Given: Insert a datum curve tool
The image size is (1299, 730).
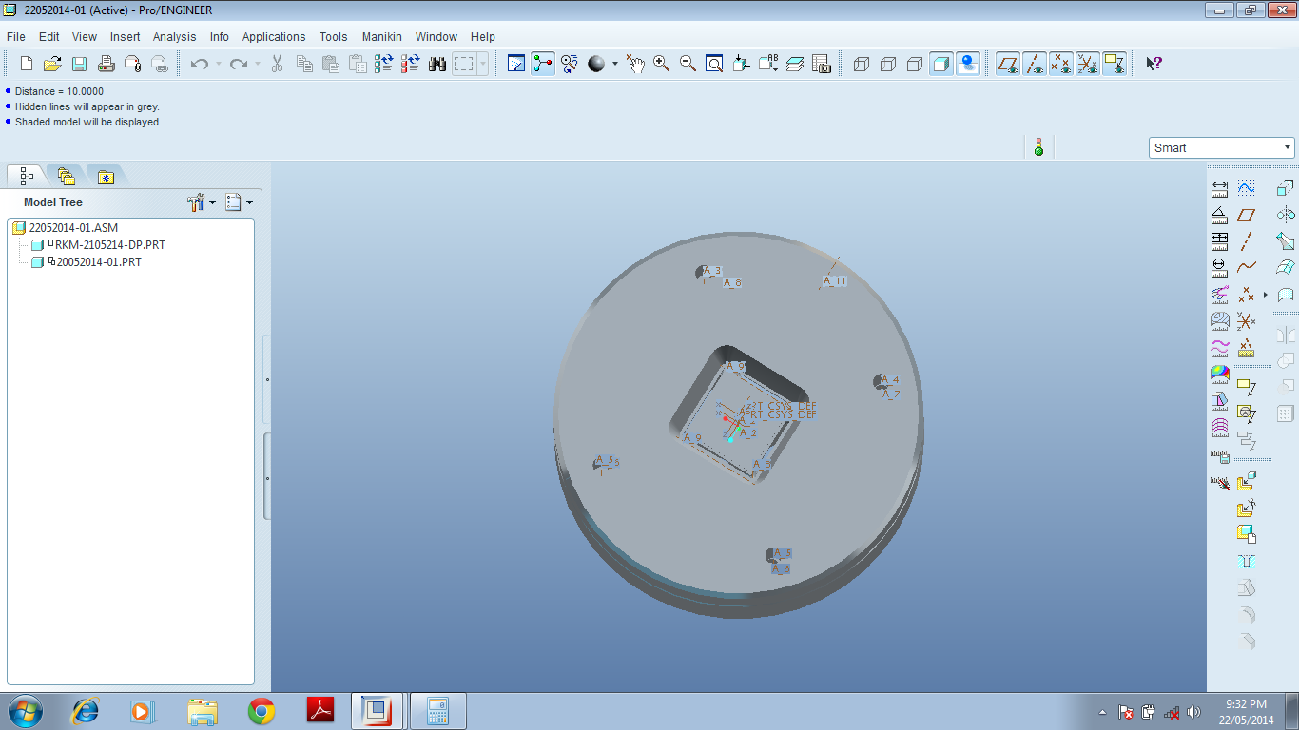Looking at the screenshot, I should (x=1247, y=268).
